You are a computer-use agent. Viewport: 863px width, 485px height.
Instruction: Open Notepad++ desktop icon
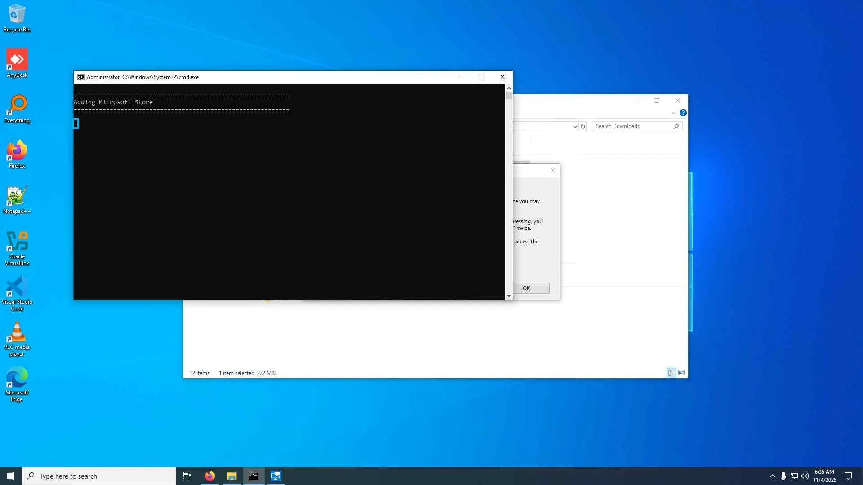(17, 199)
